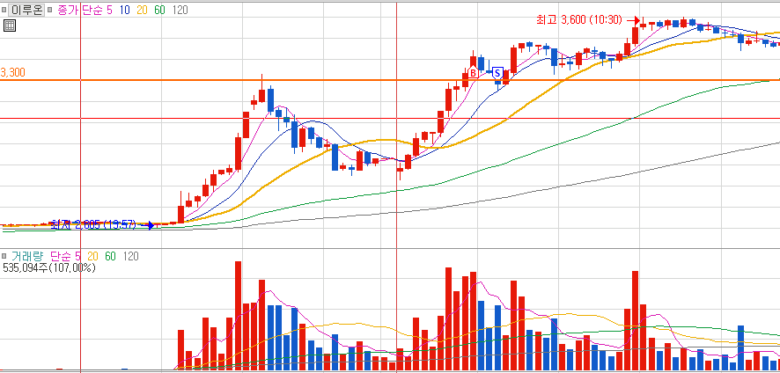
Task: Open the data table grid icon
Action: [10, 26]
